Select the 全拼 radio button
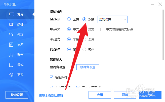165x102 pixels. coord(69,19)
